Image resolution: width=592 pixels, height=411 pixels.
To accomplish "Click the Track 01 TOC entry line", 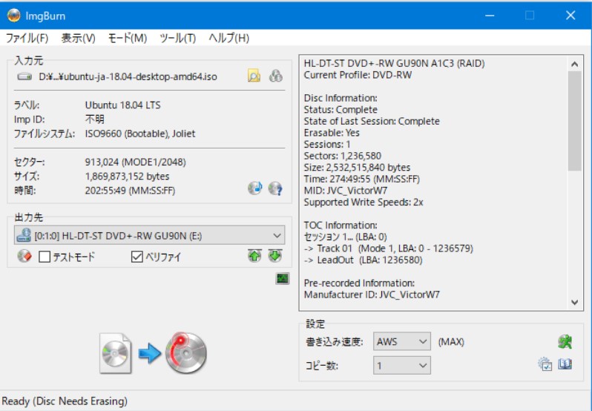I will coord(389,249).
